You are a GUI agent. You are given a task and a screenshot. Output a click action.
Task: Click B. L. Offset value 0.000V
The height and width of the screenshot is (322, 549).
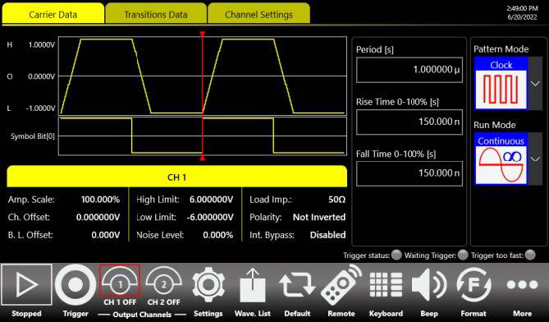coord(105,235)
